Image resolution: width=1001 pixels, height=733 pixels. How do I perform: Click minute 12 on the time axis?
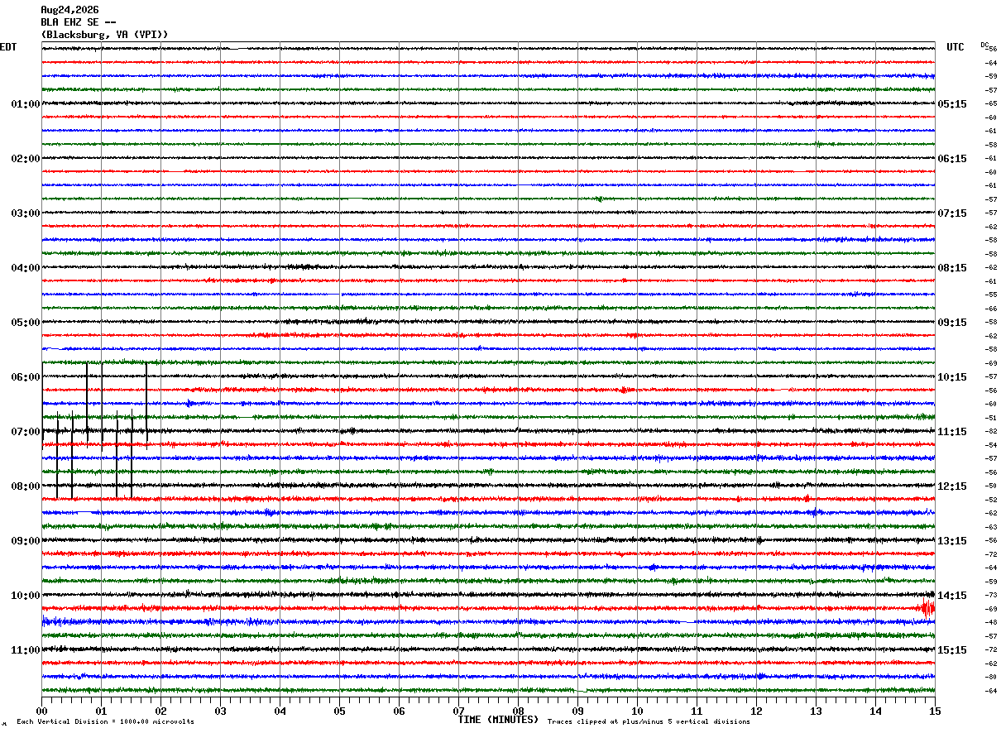(756, 711)
